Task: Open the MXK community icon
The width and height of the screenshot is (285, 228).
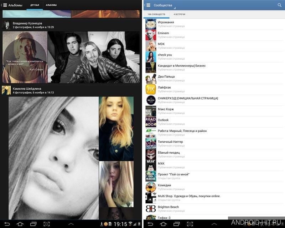Action: pos(151,165)
